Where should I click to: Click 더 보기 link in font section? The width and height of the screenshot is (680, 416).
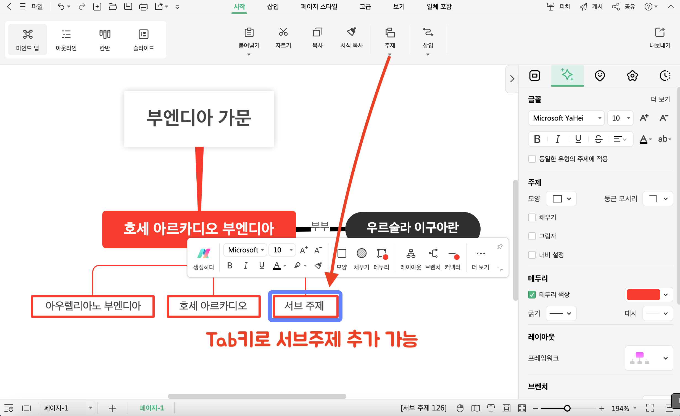tap(660, 99)
